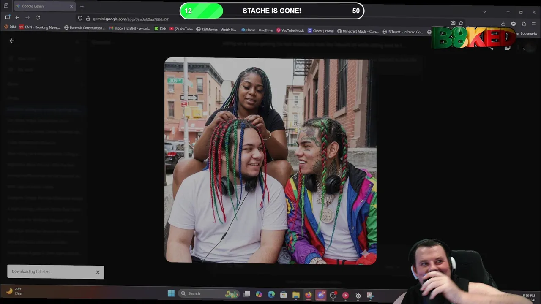The width and height of the screenshot is (541, 304).
Task: Open the DIM bookmark
Action: (10, 27)
